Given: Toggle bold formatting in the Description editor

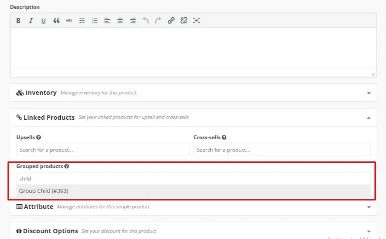Looking at the screenshot, I should (x=18, y=20).
